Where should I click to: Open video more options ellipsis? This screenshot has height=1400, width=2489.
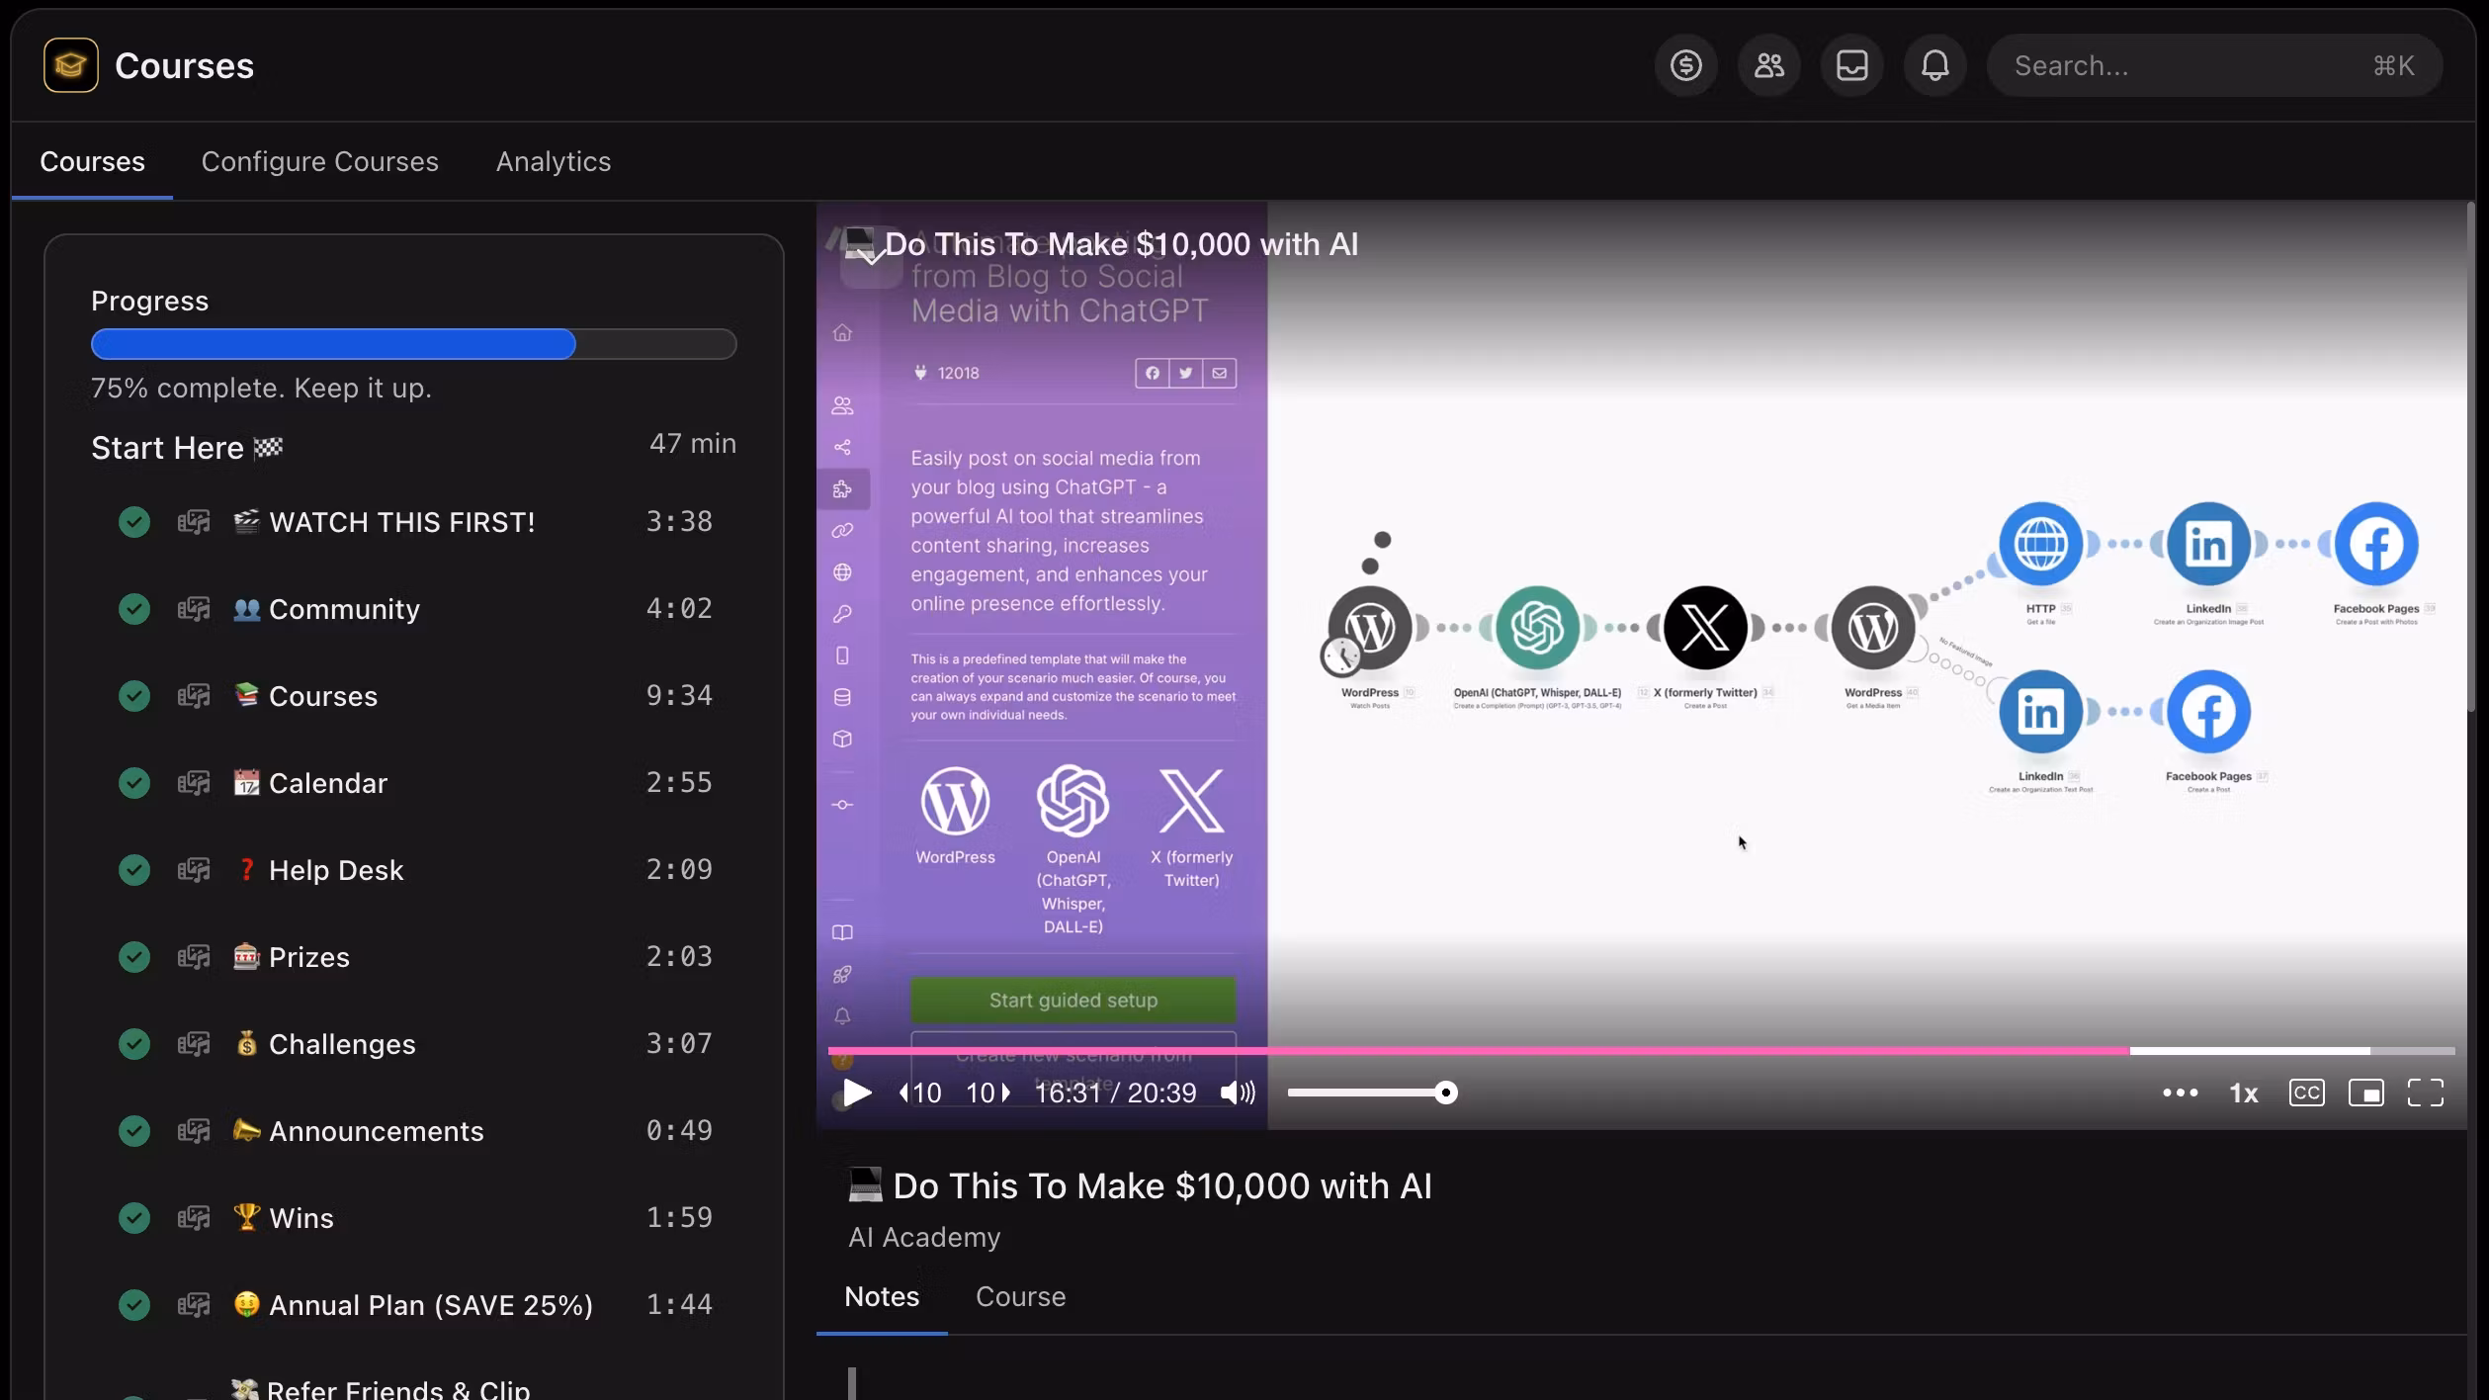point(2180,1093)
